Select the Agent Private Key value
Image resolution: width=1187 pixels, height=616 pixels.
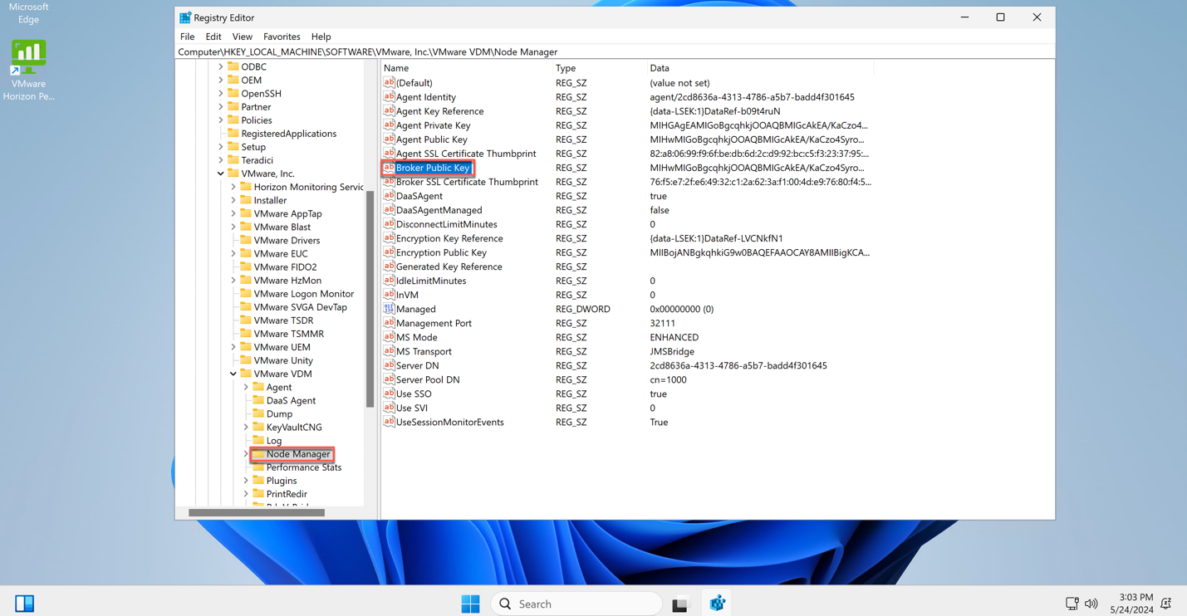(433, 125)
